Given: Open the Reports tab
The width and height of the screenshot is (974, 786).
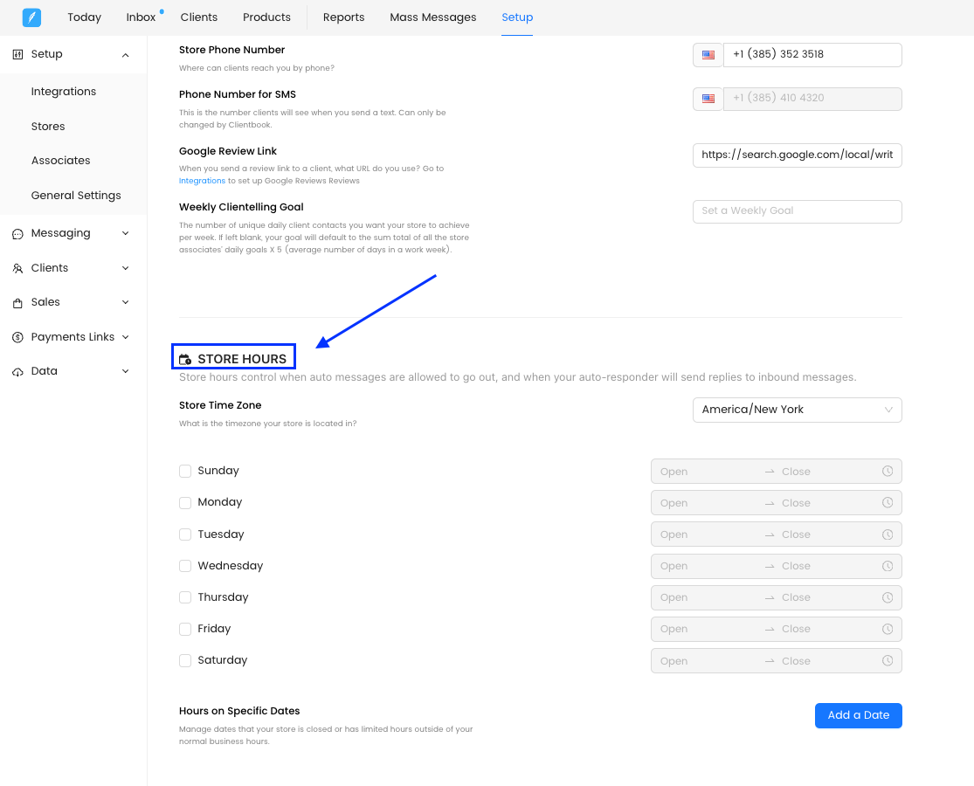Looking at the screenshot, I should point(343,17).
